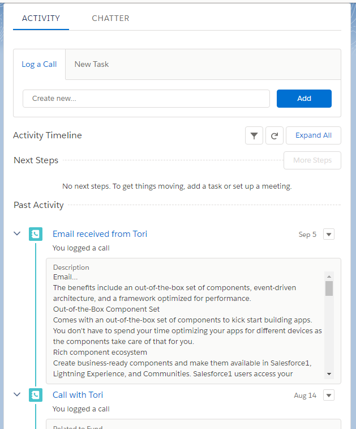Click description scrollbar down arrow
This screenshot has width=356, height=429.
[329, 374]
